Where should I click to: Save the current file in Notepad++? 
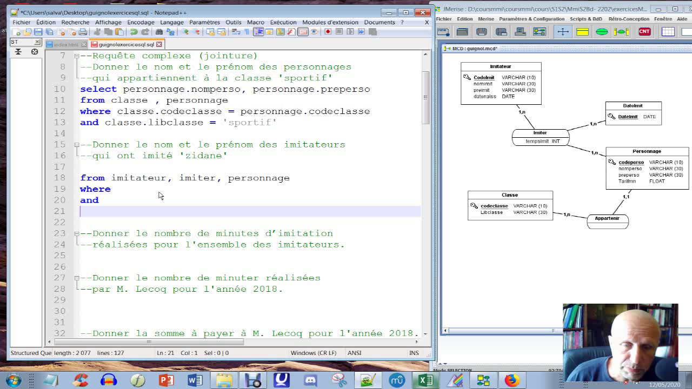point(38,32)
